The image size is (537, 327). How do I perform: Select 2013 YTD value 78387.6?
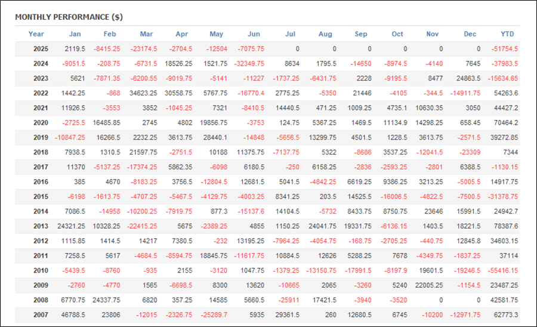pos(506,226)
